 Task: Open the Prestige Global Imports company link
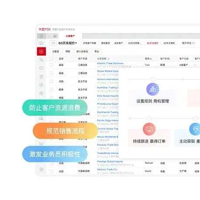(x=110, y=161)
